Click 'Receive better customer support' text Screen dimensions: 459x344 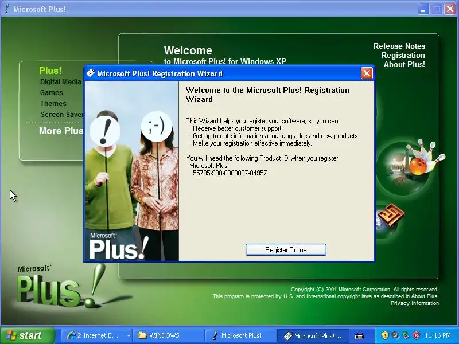[x=238, y=128]
